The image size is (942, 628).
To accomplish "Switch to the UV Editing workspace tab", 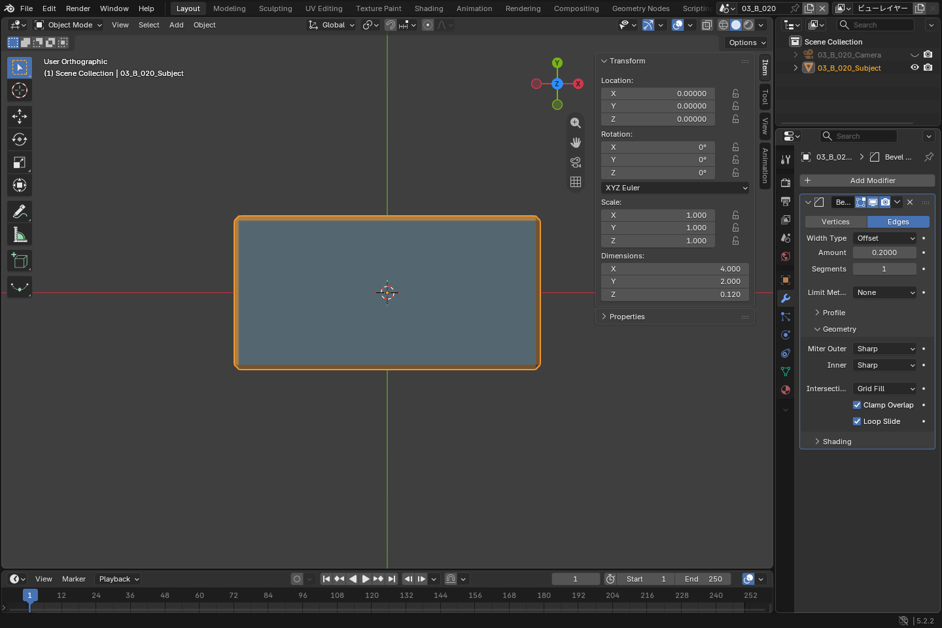I will click(324, 9).
